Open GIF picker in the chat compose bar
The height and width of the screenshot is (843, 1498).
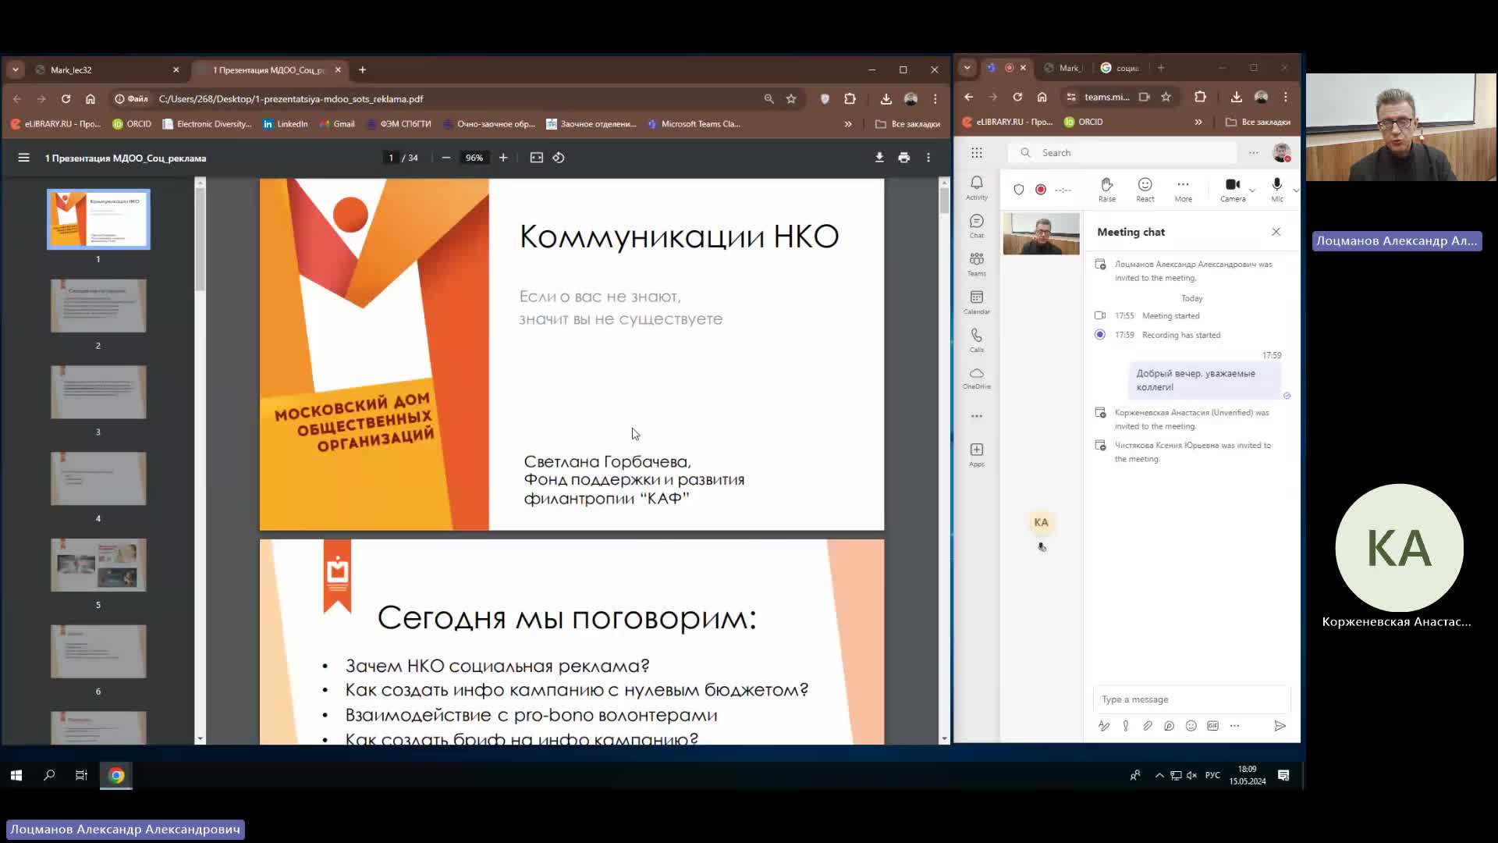[1213, 726]
